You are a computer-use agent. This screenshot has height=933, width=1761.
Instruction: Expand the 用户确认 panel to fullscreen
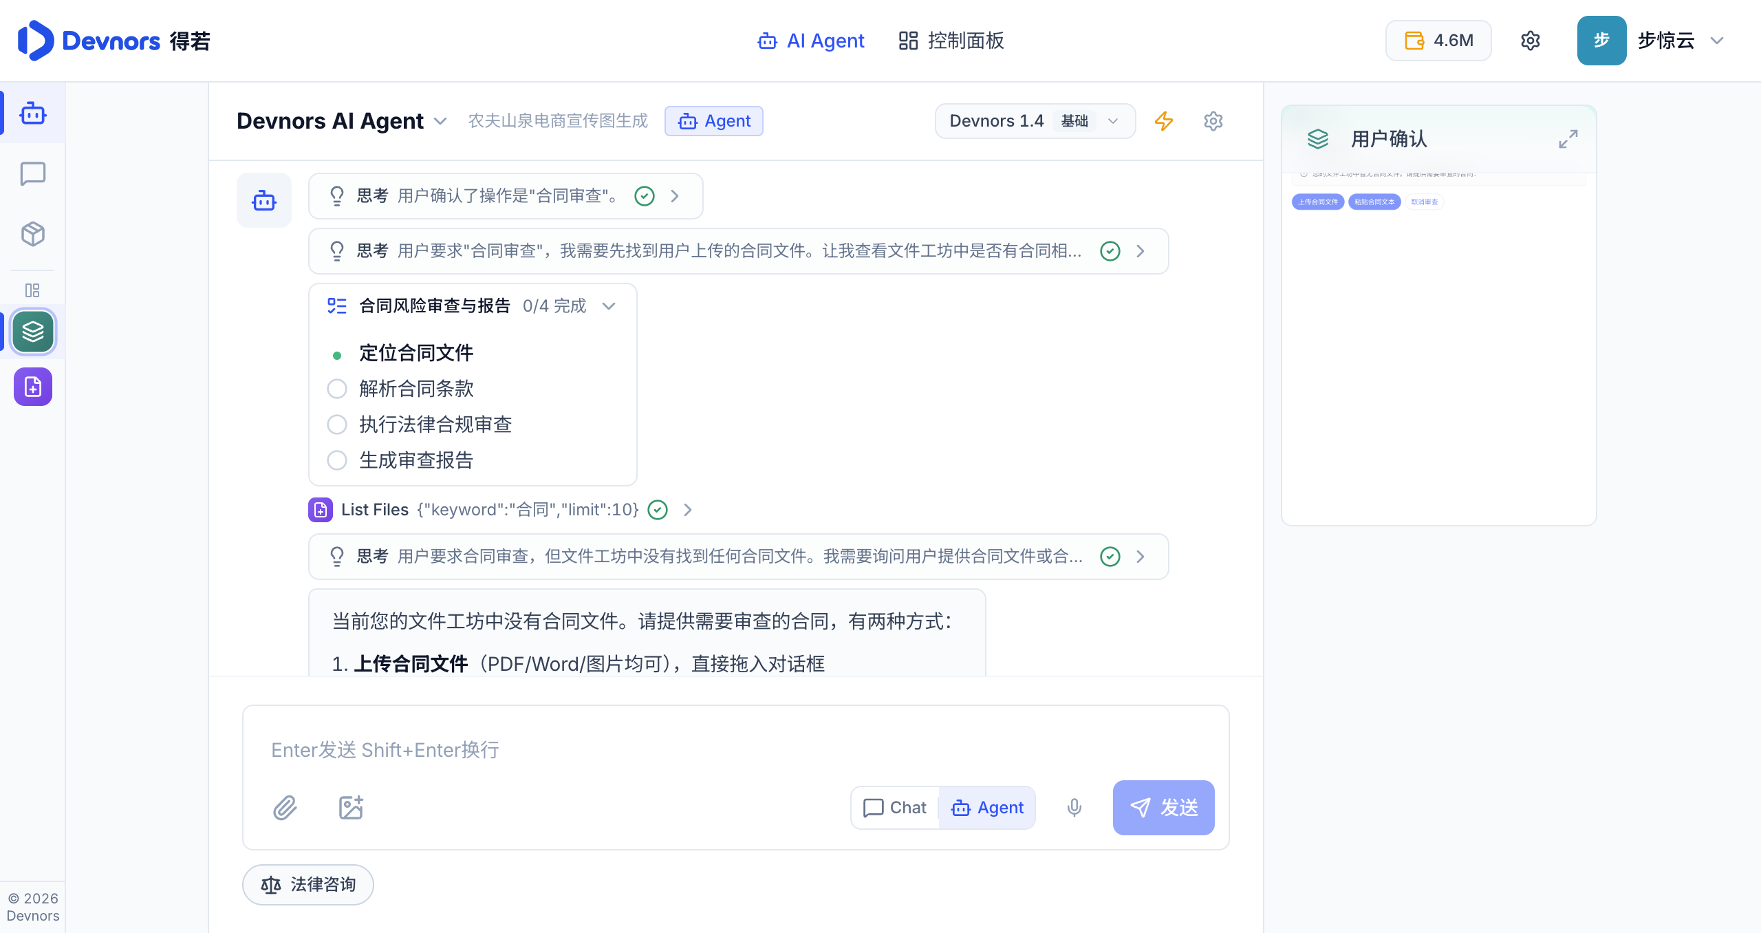[x=1568, y=139]
